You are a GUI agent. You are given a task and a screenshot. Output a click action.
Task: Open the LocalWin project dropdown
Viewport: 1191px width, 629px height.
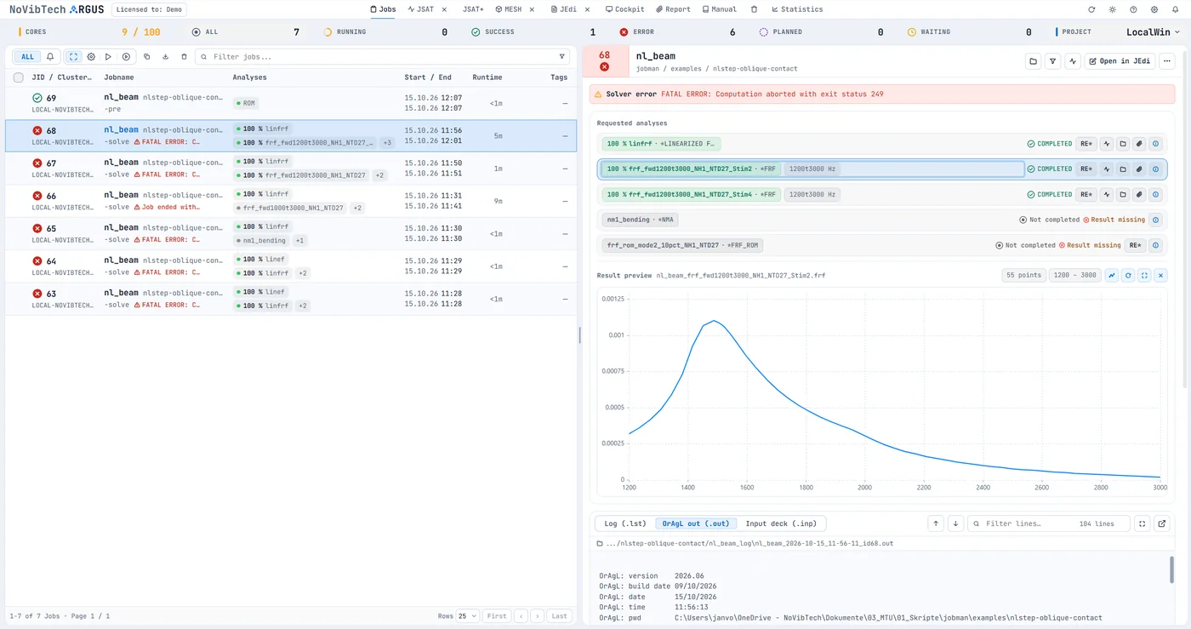coord(1153,32)
